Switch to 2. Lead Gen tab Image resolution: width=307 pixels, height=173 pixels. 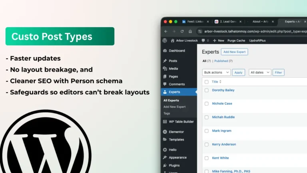click(228, 22)
